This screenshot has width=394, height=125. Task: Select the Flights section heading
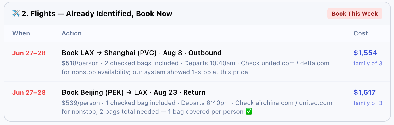click(x=97, y=14)
